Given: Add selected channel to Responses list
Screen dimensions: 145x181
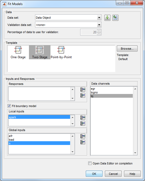Looking at the screenshot, I should 83,89.
